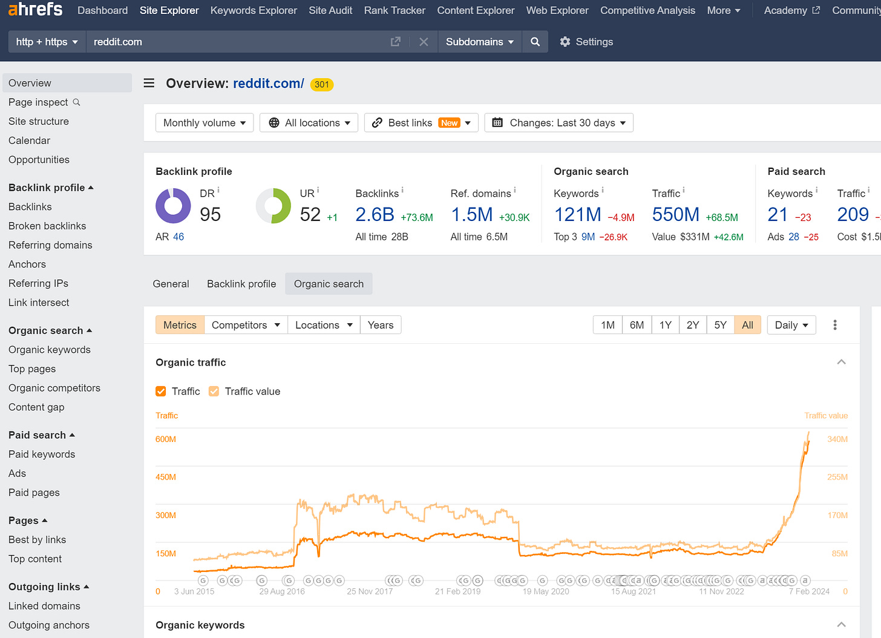Open Linked domains in sidebar
Viewport: 881px width, 638px height.
click(x=44, y=606)
